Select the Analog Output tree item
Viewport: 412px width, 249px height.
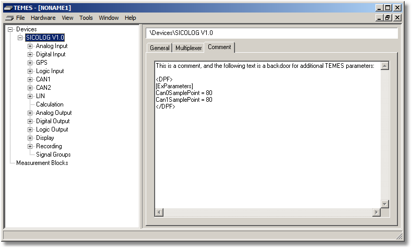(x=54, y=113)
